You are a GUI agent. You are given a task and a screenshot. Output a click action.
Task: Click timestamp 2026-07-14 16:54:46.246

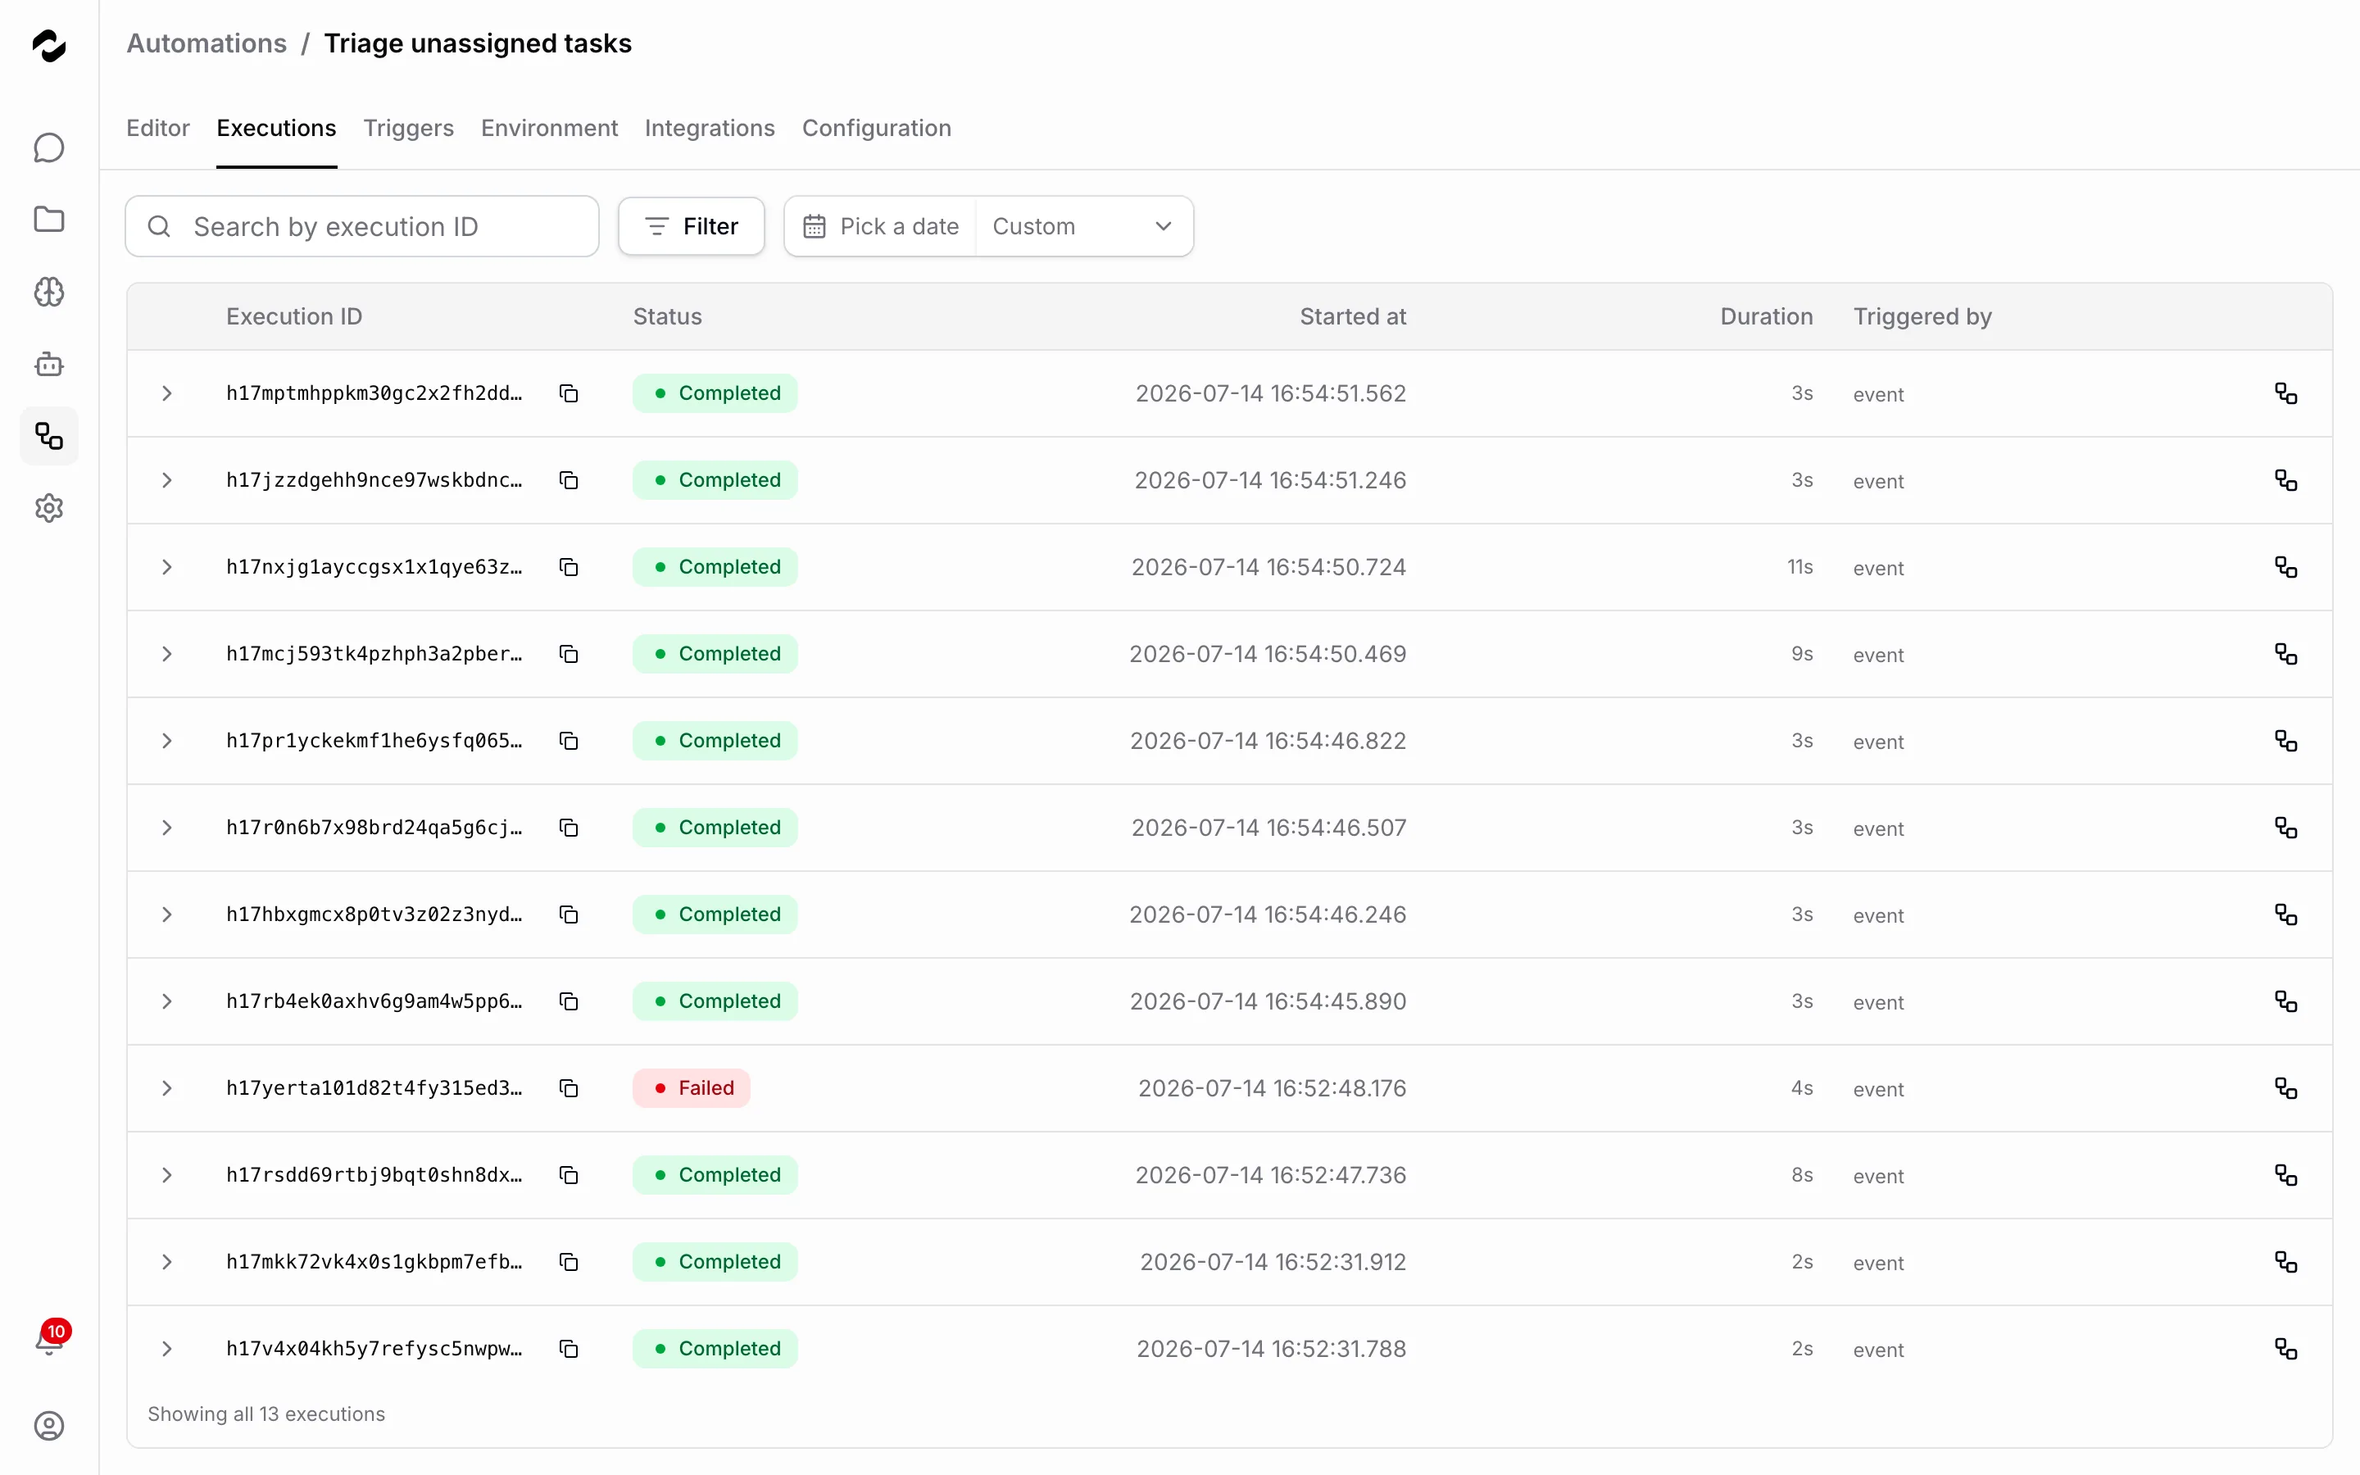(1268, 914)
